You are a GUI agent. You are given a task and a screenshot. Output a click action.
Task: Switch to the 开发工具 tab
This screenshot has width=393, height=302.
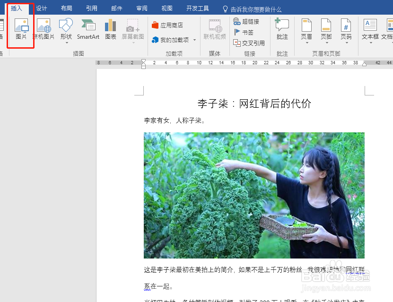tap(198, 9)
